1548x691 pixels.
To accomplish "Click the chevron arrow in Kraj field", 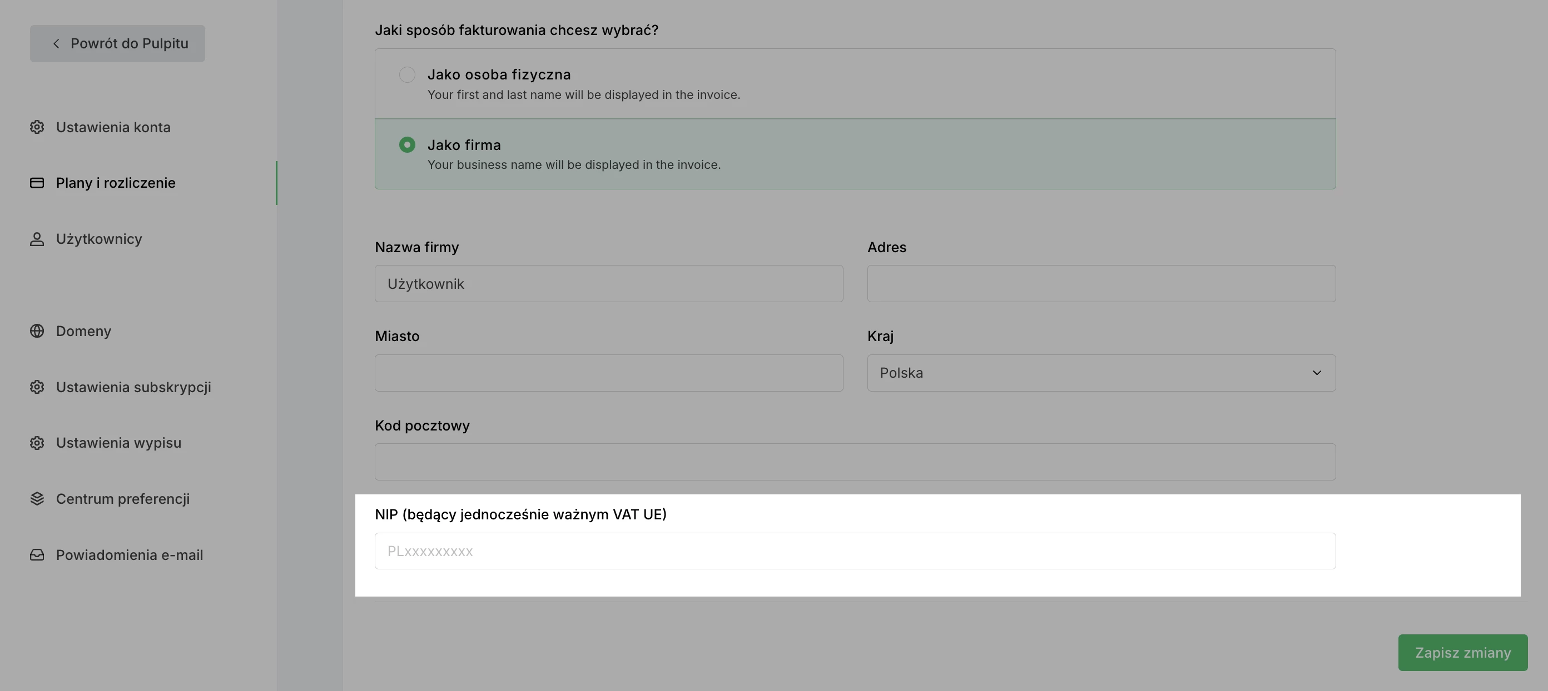I will click(x=1317, y=373).
